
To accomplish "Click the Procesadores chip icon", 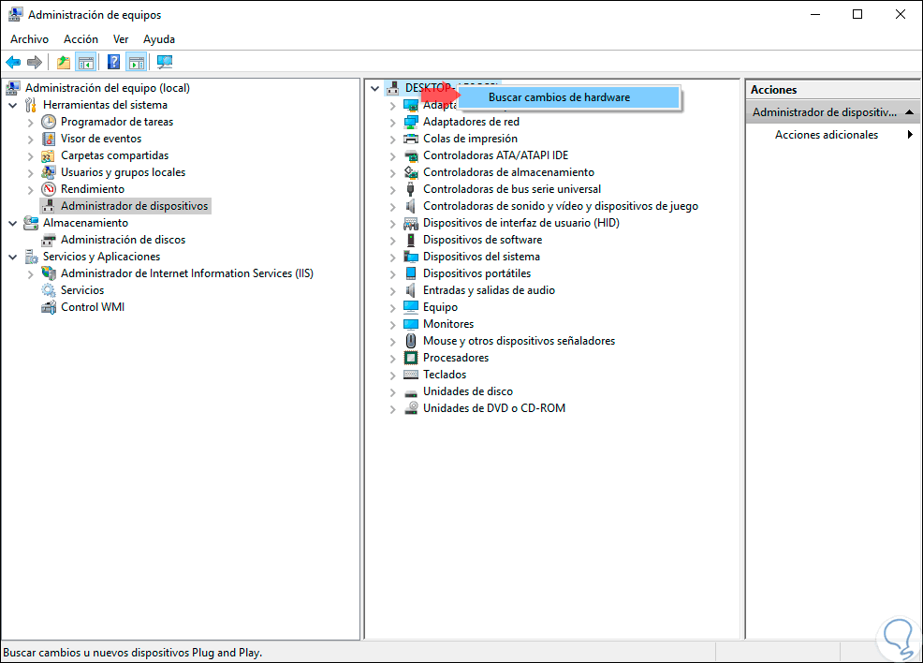I will [x=411, y=358].
